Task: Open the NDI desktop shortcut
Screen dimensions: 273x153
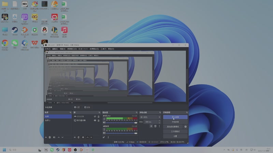Action: [x=25, y=5]
